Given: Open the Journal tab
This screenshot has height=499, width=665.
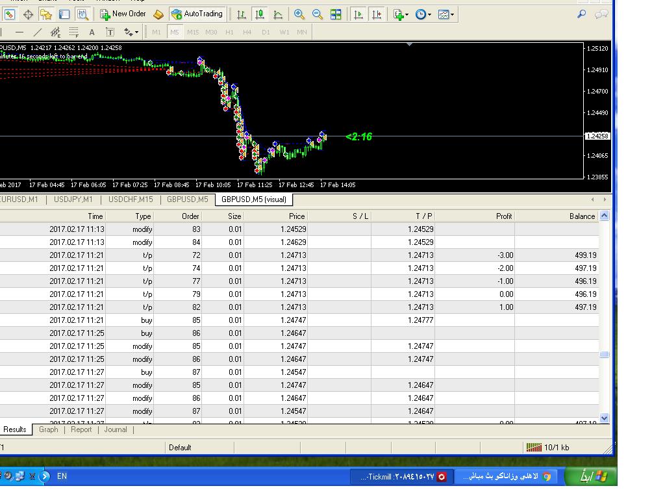Looking at the screenshot, I should 116,429.
